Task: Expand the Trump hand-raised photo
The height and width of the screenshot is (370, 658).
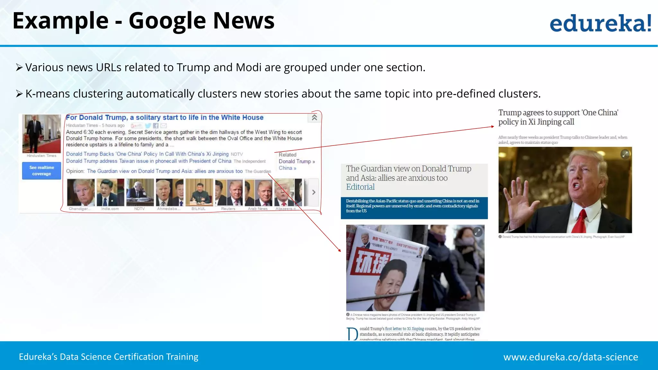Action: [x=625, y=154]
